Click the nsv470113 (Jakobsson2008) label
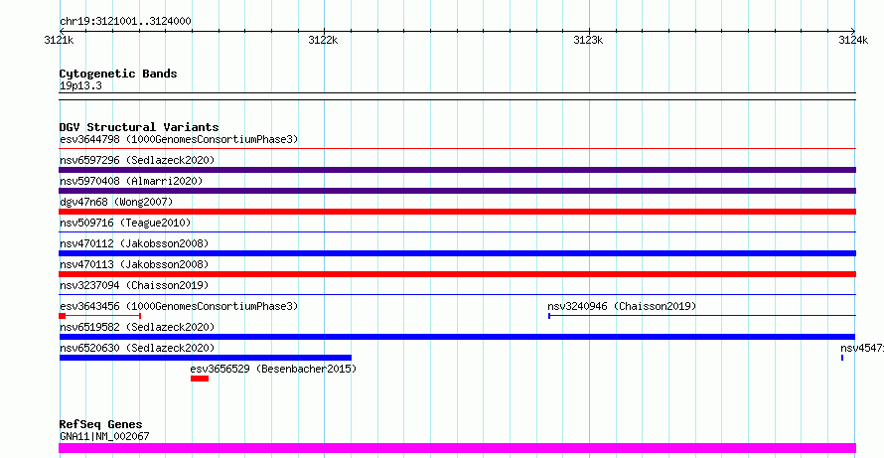This screenshot has height=458, width=884. [x=134, y=264]
